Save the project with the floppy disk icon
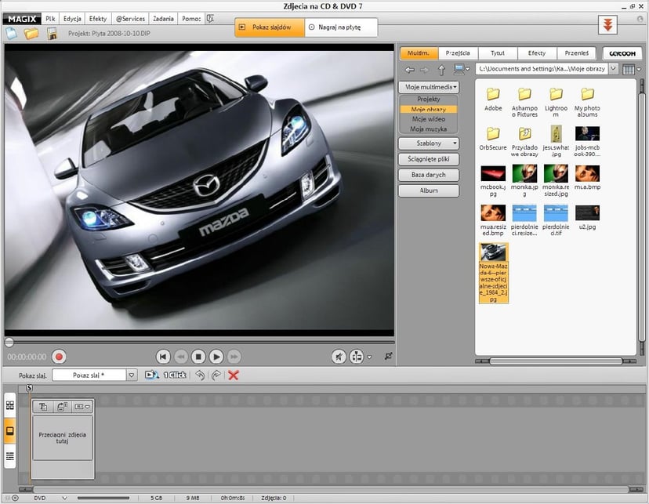 [x=52, y=34]
